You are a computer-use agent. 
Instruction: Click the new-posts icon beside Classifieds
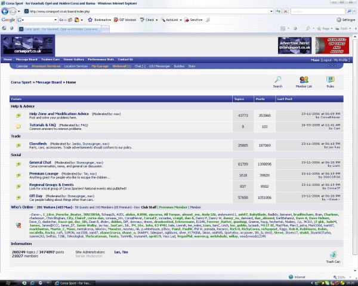pyautogui.click(x=18, y=145)
